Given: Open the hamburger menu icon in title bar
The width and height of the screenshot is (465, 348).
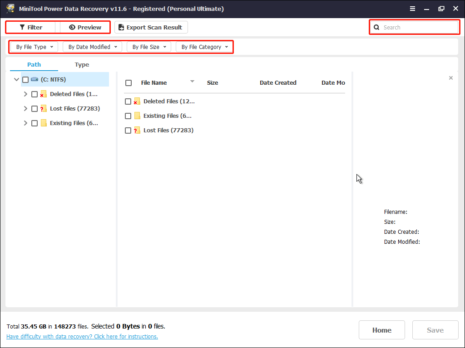Looking at the screenshot, I should tap(412, 9).
